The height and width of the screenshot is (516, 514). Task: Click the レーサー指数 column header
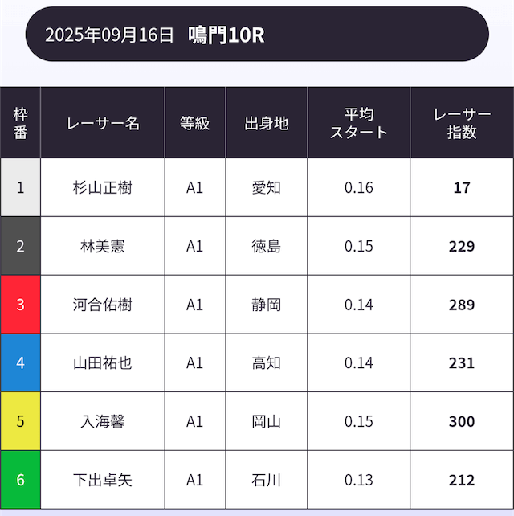(x=462, y=123)
